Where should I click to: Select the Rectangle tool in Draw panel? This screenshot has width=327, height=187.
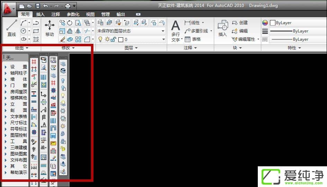point(36,31)
